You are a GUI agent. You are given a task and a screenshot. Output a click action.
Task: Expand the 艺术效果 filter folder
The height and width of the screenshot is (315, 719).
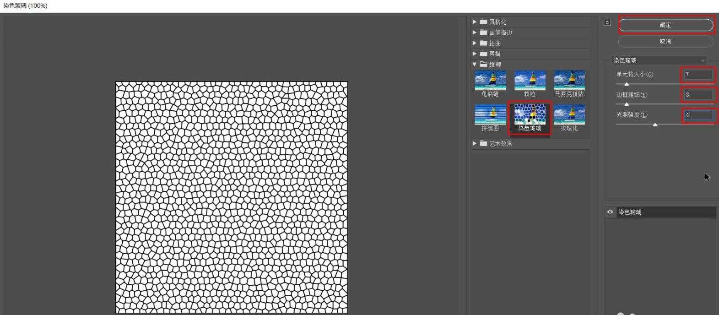(x=475, y=143)
